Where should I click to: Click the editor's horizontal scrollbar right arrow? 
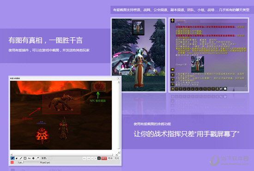(x=116, y=155)
